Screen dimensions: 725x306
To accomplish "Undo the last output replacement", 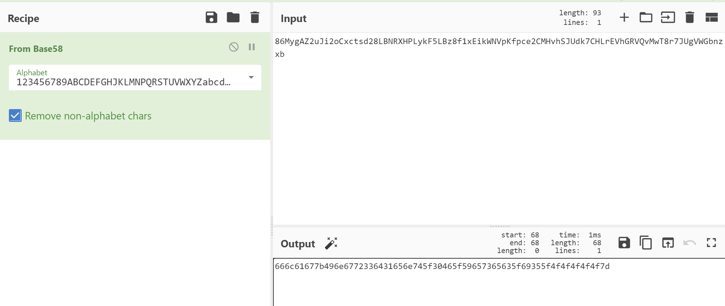I will coord(690,243).
